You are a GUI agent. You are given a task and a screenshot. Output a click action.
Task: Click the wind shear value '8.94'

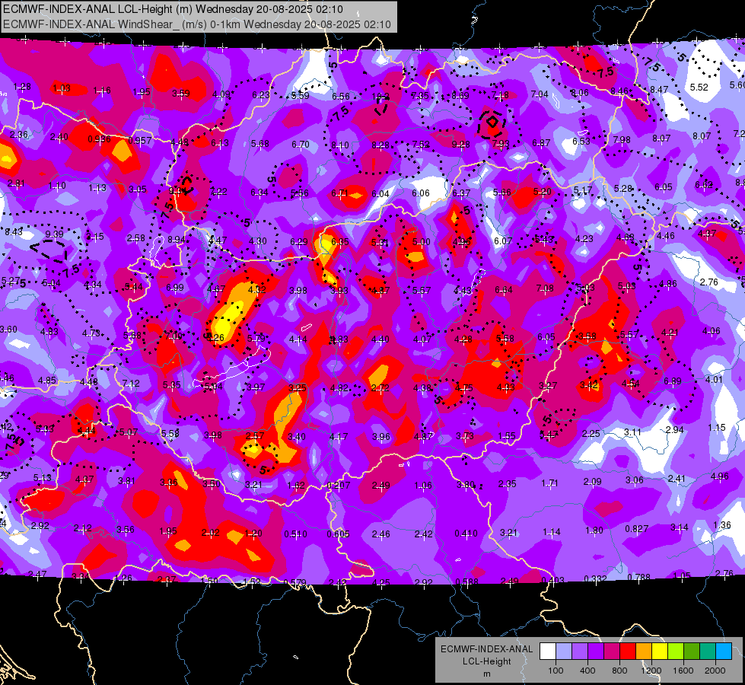tap(177, 239)
